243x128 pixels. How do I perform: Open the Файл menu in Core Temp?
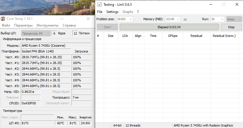tap(6, 25)
